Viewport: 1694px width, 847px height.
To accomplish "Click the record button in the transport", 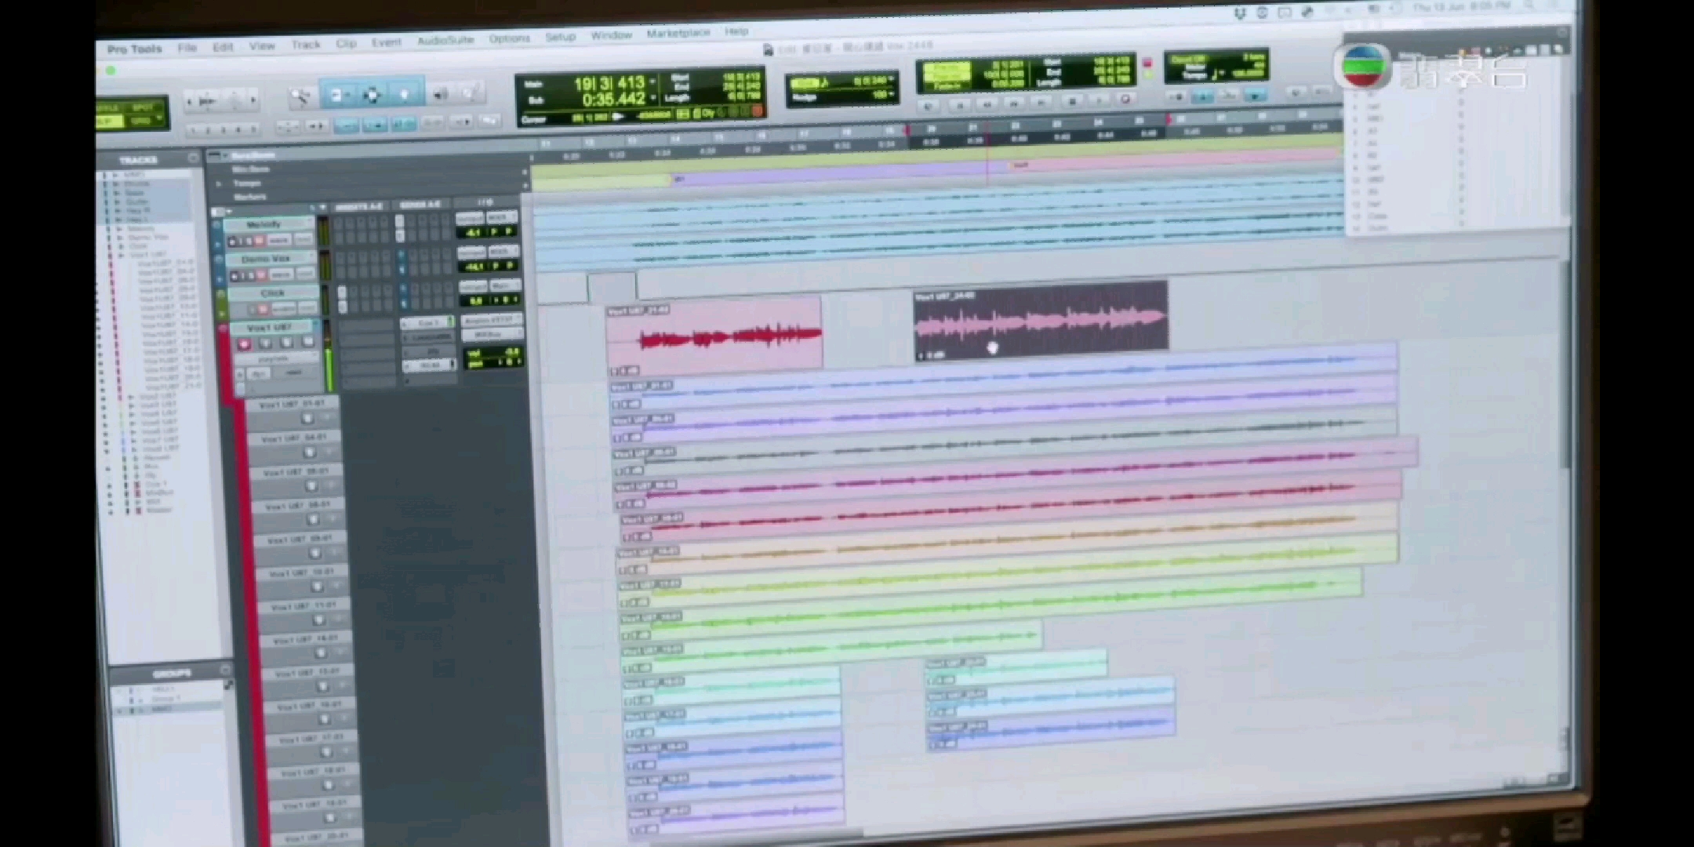I will (x=1126, y=100).
